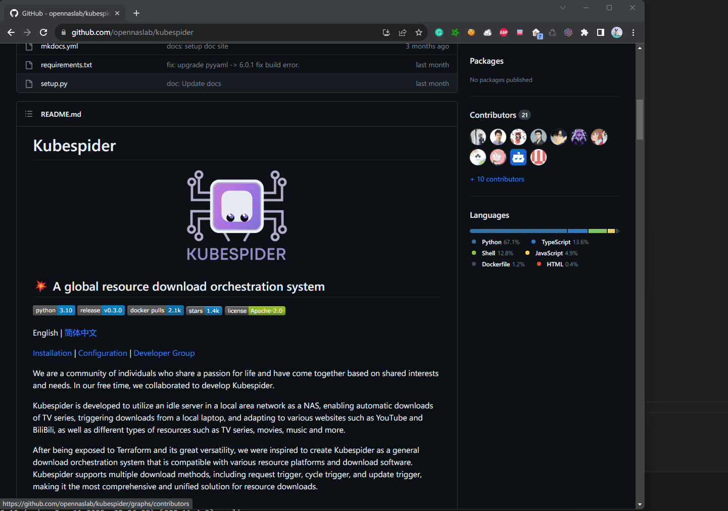Filter by TypeScript language 13.6%
Viewport: 728px width, 511px height.
(560, 242)
